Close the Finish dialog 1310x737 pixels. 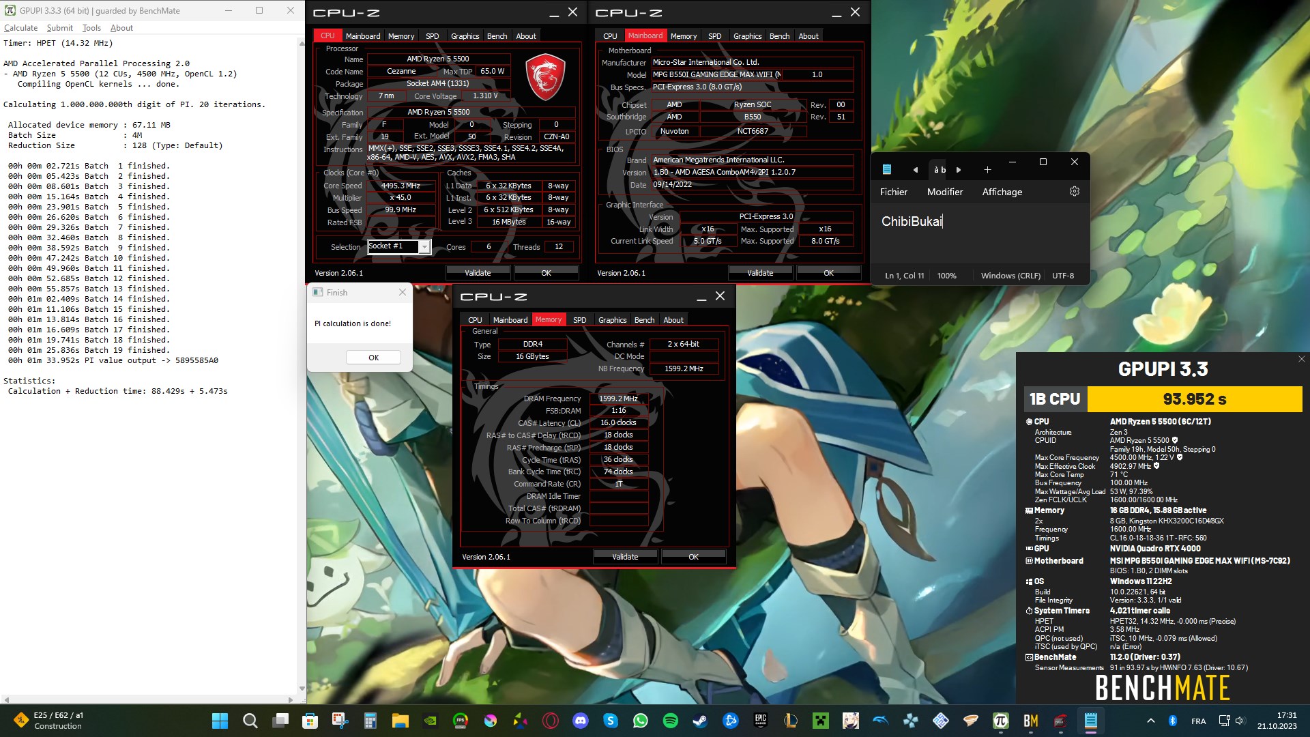click(x=403, y=292)
